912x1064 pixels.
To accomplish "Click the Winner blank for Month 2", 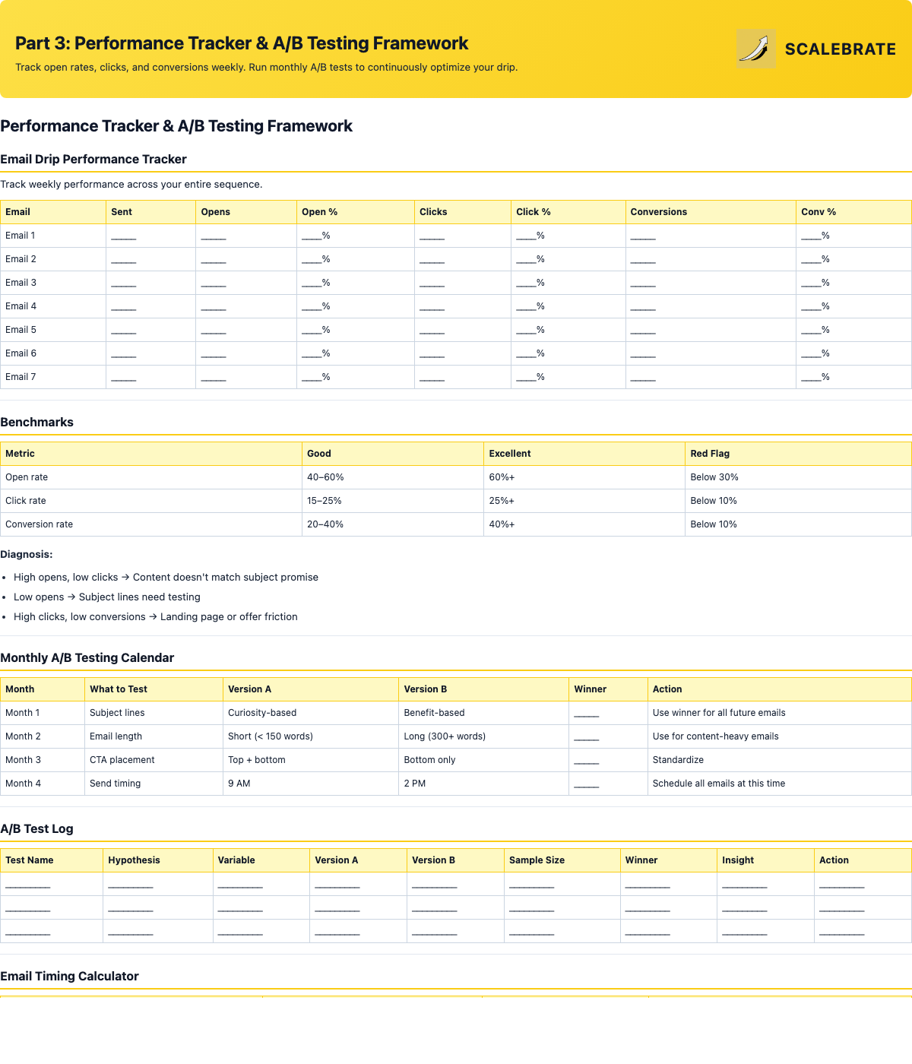I will pyautogui.click(x=587, y=737).
